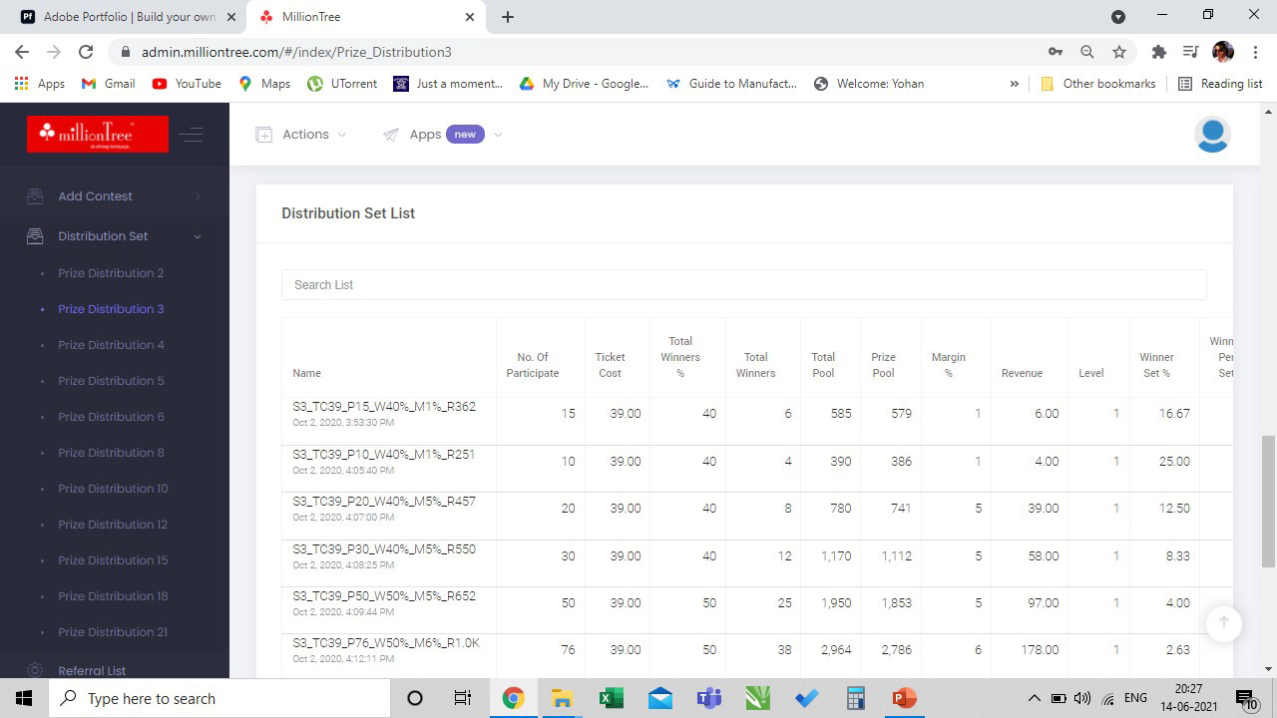Click the Windows taskbar search box
The height and width of the screenshot is (718, 1277).
click(x=218, y=698)
